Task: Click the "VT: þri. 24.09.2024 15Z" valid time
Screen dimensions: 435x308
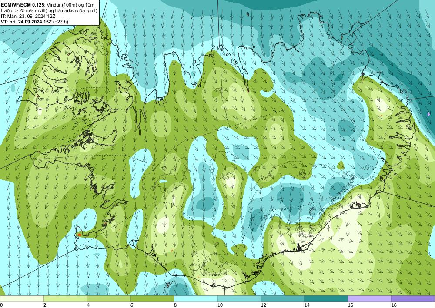Action: 27,22
